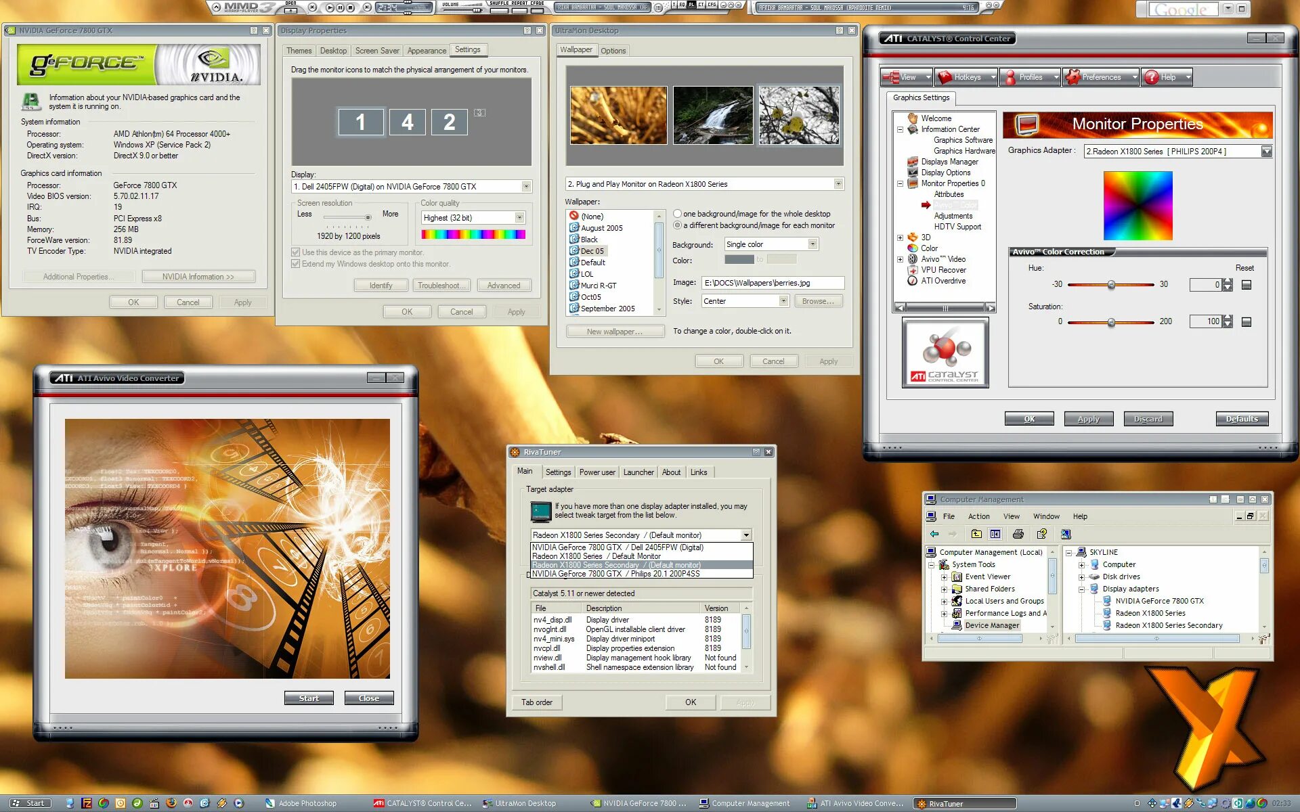Toggle Extend my Windows desktop onto this monitor

click(x=296, y=264)
